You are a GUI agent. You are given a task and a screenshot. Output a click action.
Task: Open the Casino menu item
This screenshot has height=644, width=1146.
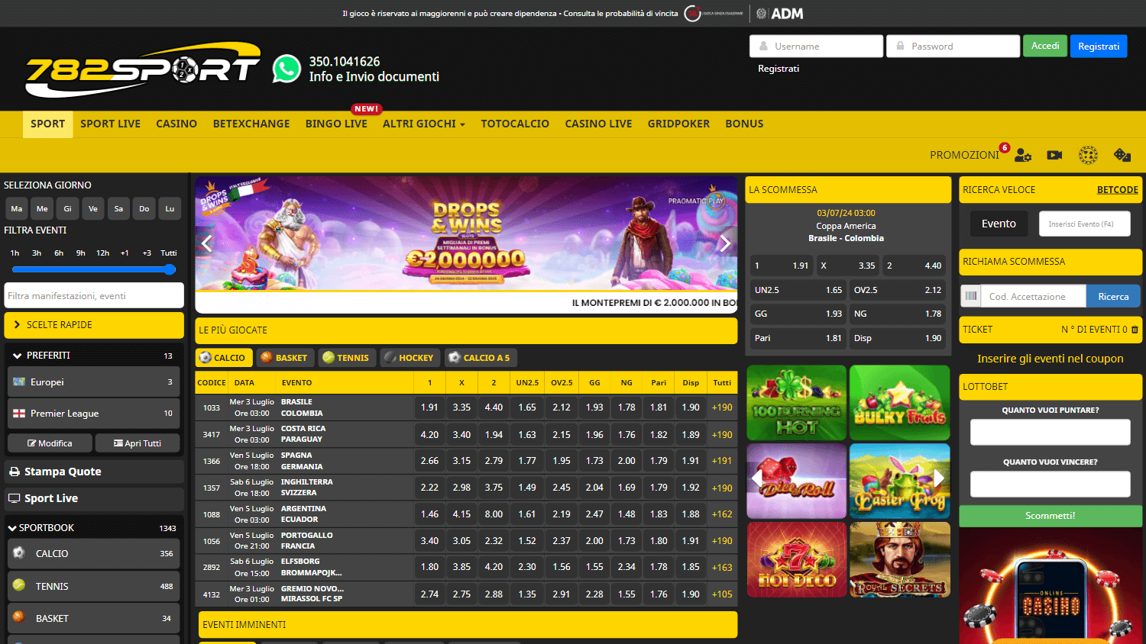point(176,124)
